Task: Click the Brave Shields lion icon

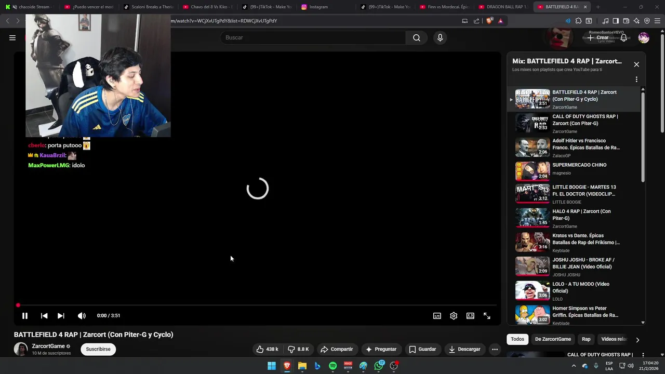Action: pyautogui.click(x=489, y=21)
